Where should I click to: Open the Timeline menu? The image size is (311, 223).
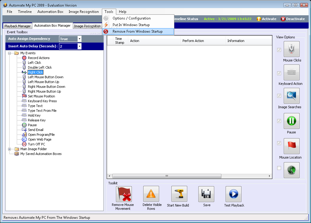coord(25,12)
